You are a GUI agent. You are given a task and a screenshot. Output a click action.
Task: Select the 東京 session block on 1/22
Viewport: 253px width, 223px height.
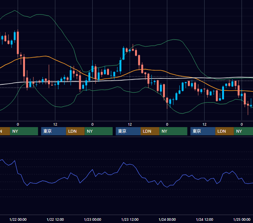click(x=54, y=131)
